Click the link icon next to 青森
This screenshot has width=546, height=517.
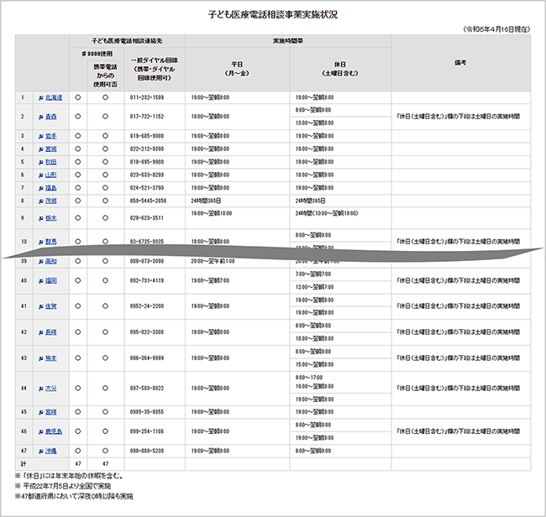(40, 117)
